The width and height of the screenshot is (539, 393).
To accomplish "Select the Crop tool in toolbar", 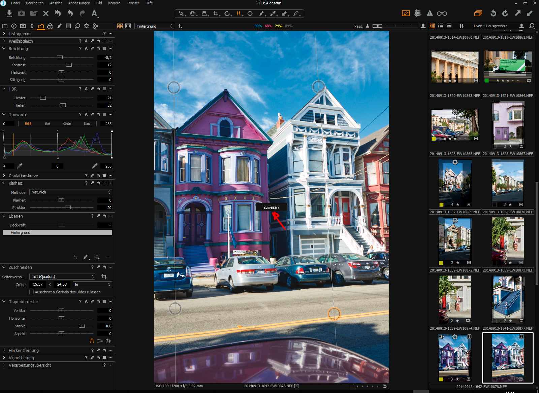I will [216, 14].
